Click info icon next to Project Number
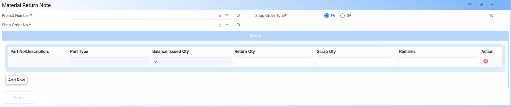This screenshot has height=107, width=511. pyautogui.click(x=238, y=15)
